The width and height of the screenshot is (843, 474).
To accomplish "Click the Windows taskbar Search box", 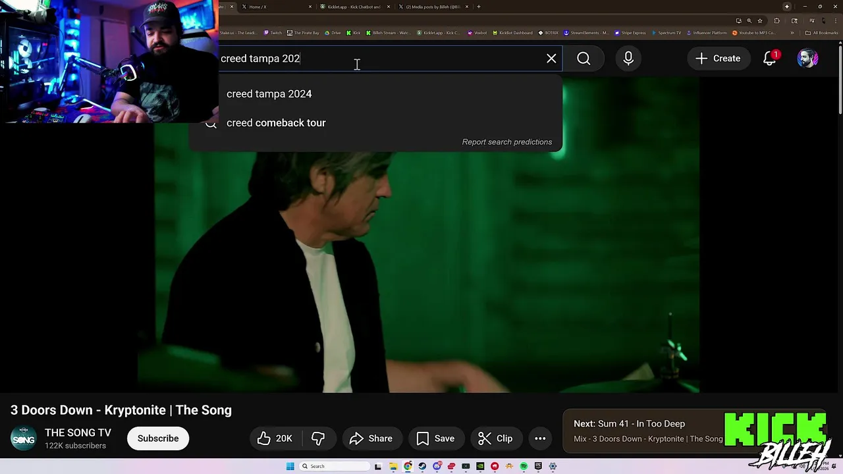I will [335, 466].
